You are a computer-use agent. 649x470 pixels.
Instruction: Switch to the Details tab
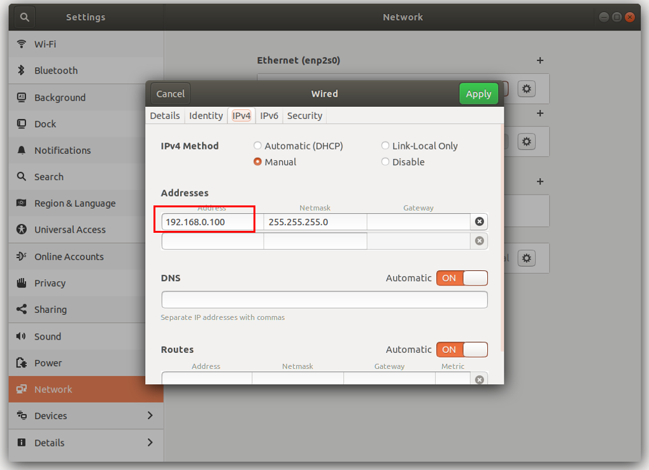coord(165,116)
